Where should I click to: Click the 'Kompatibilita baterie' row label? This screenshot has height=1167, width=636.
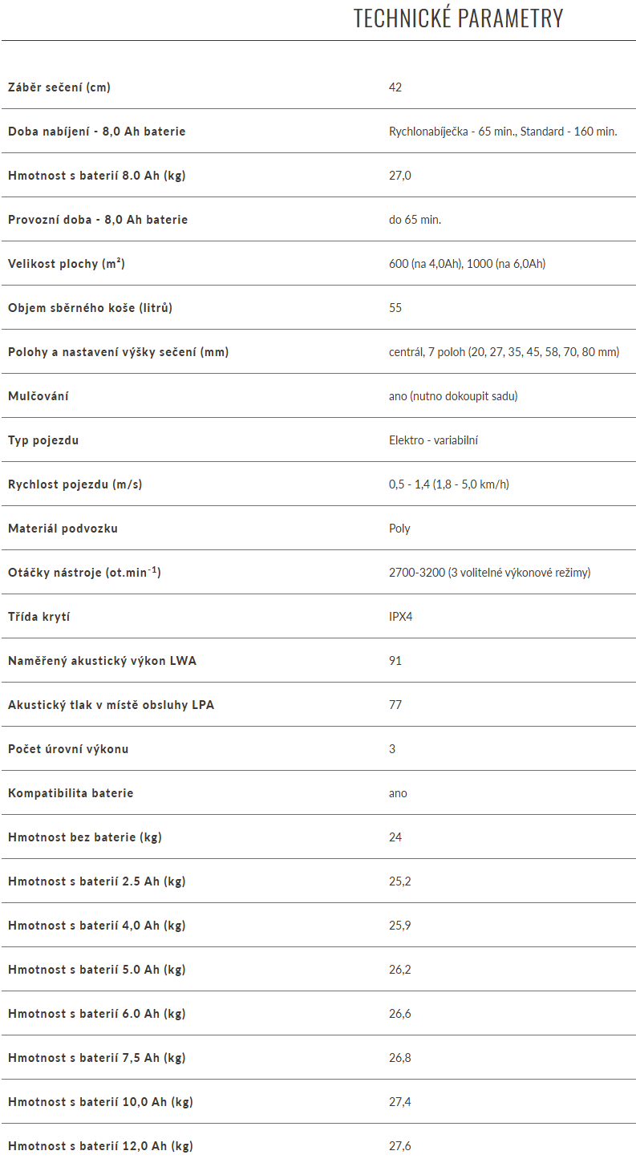pos(71,793)
